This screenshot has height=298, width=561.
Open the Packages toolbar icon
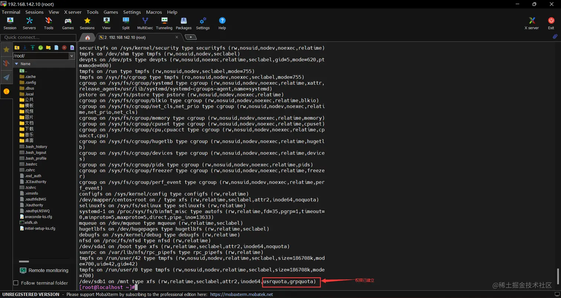click(x=184, y=23)
